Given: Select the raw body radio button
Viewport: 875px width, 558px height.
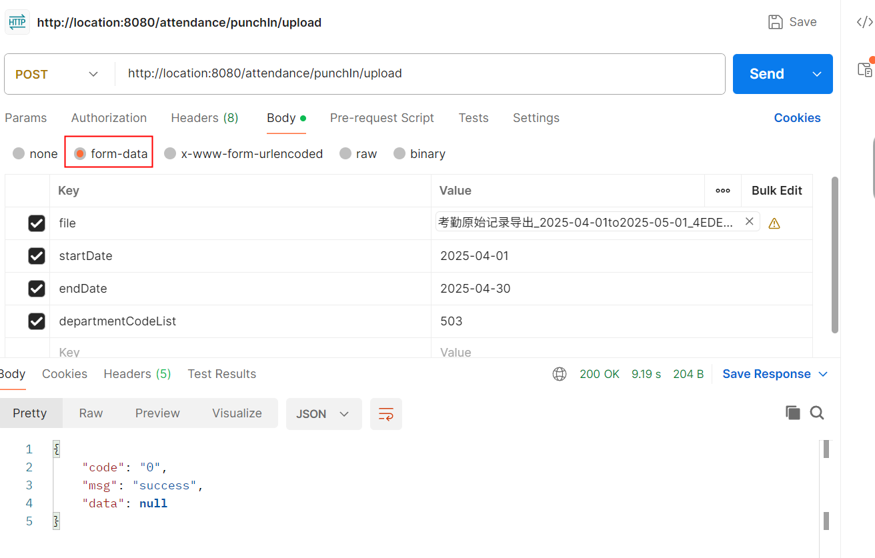Looking at the screenshot, I should point(345,153).
